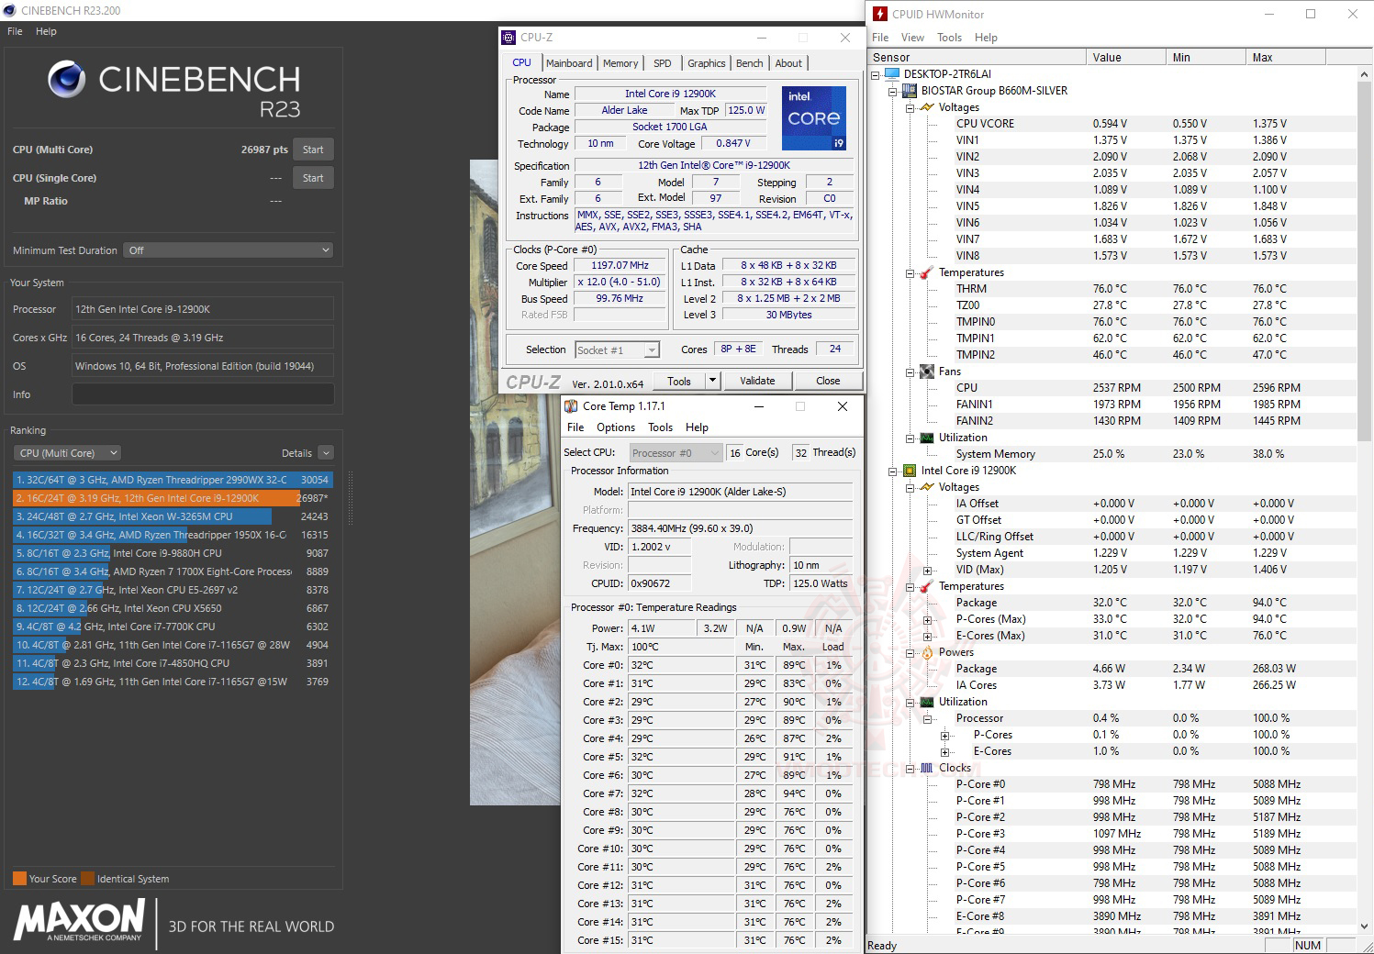Viewport: 1374px width, 954px height.
Task: Open the View menu in HWMonitor
Action: pos(912,38)
